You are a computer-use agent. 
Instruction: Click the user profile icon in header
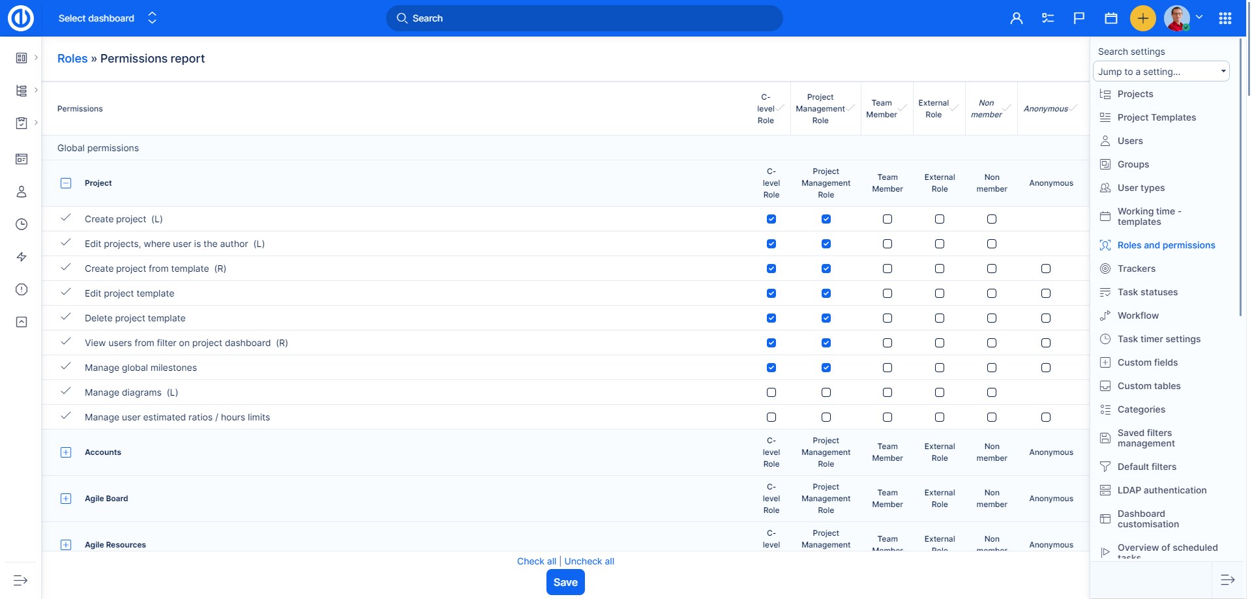[x=1016, y=18]
